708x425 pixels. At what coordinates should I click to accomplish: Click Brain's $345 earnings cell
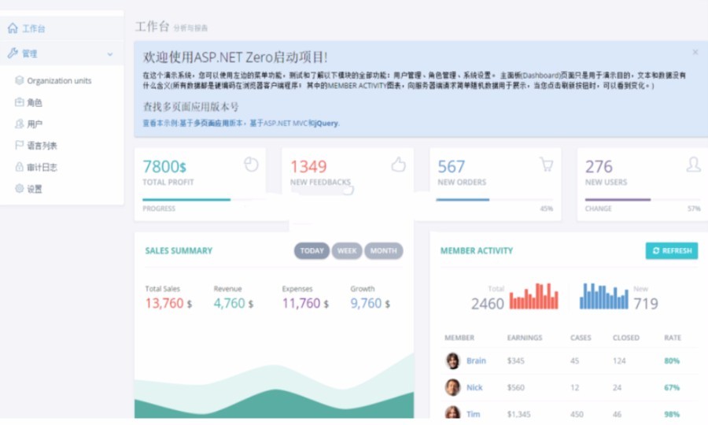point(515,360)
